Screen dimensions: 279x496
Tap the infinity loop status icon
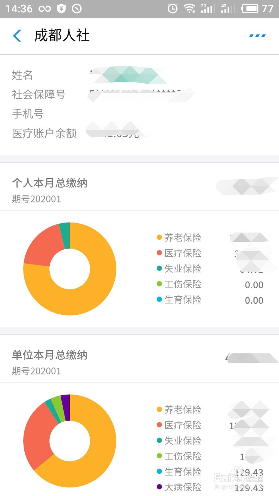coord(45,9)
